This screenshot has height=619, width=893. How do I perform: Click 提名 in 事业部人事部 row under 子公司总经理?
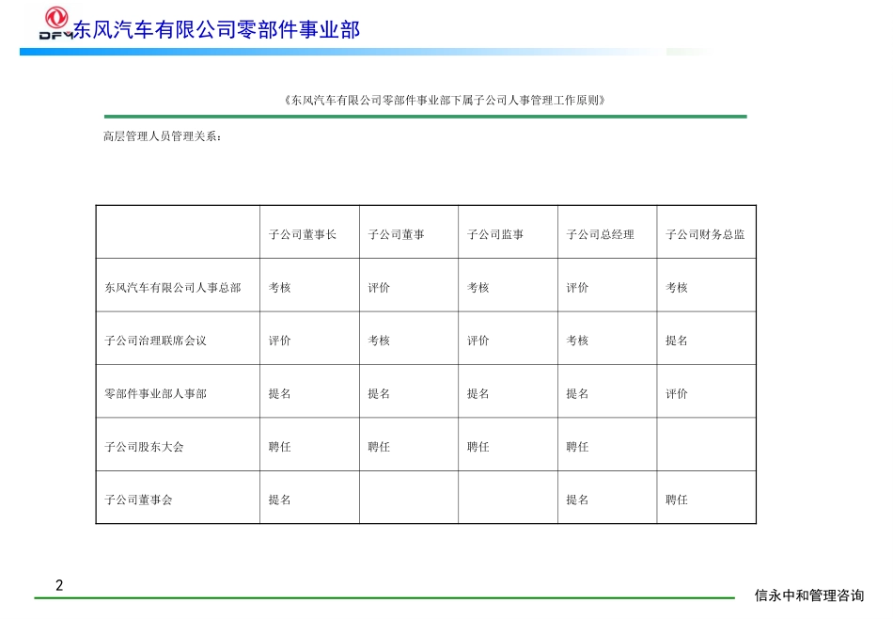point(577,393)
